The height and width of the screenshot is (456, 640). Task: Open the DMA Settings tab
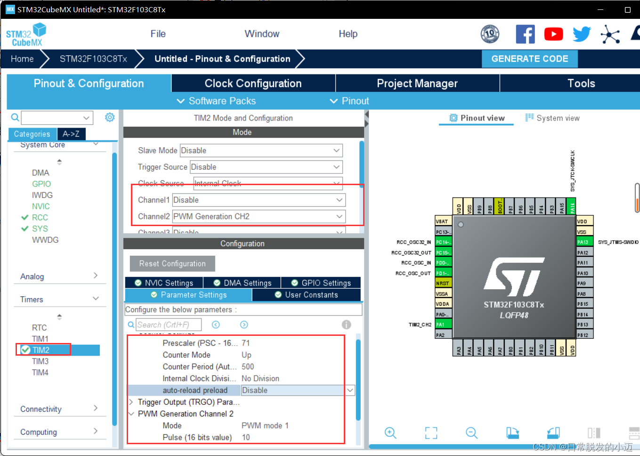click(242, 283)
